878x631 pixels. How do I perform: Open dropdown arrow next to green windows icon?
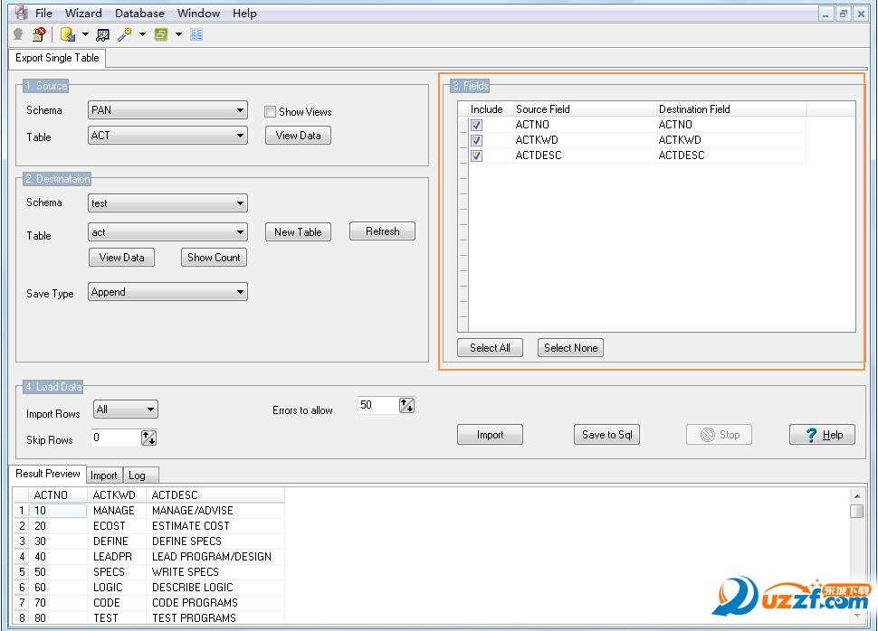(178, 34)
